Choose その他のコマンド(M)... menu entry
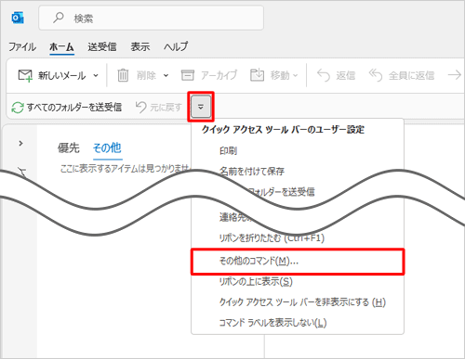 [x=298, y=262]
